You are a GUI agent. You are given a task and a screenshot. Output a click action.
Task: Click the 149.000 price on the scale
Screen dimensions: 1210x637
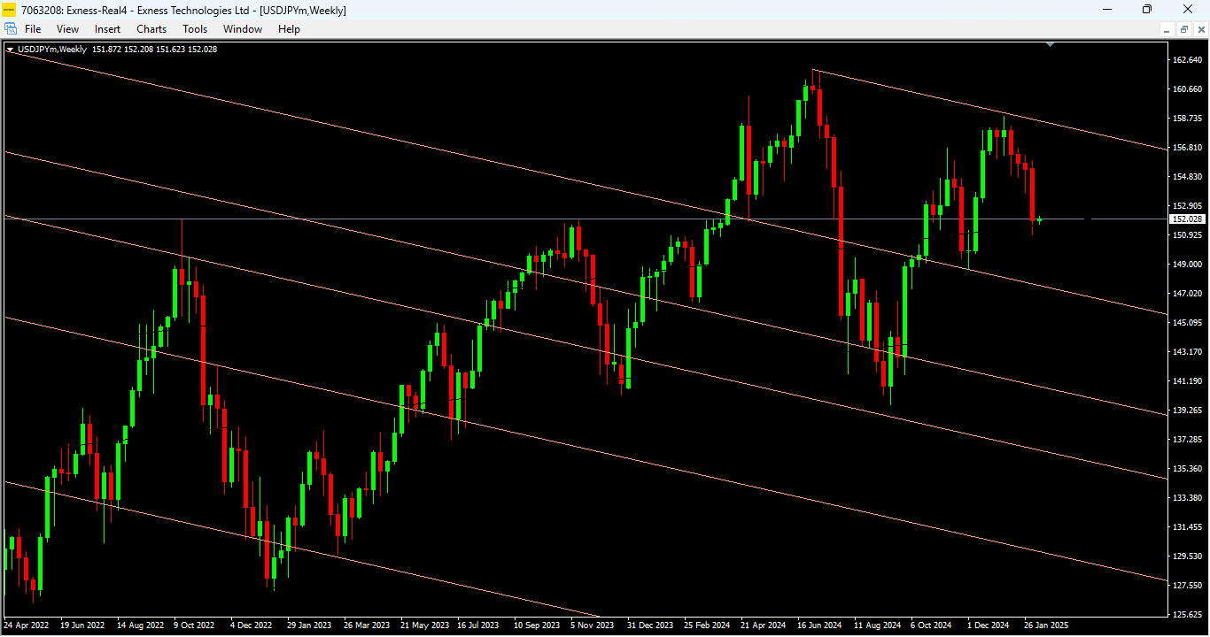pyautogui.click(x=1187, y=265)
